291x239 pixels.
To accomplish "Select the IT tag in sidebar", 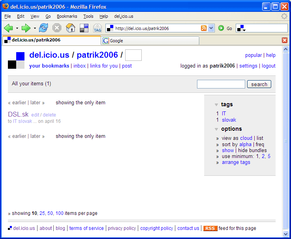I will point(224,113).
